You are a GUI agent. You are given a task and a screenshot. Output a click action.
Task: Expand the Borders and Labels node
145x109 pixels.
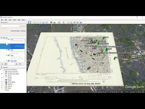click(2, 74)
